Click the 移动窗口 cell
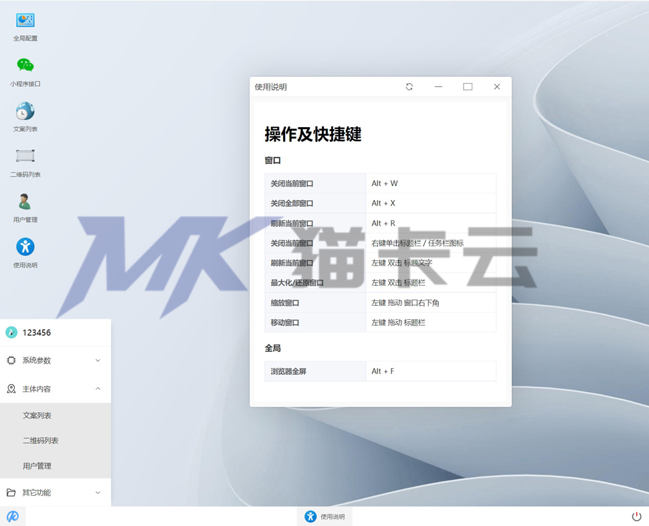This screenshot has width=649, height=526. (x=315, y=323)
